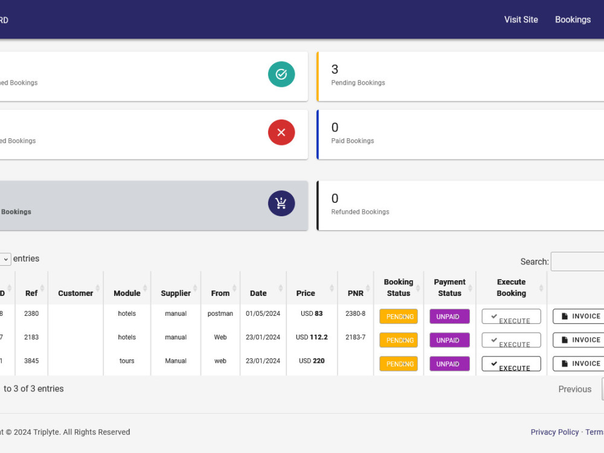Sort table by Payment Status column

coord(449,288)
